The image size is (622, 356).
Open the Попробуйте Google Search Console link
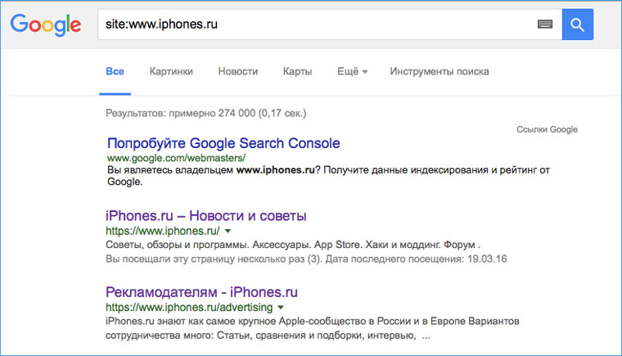click(223, 143)
